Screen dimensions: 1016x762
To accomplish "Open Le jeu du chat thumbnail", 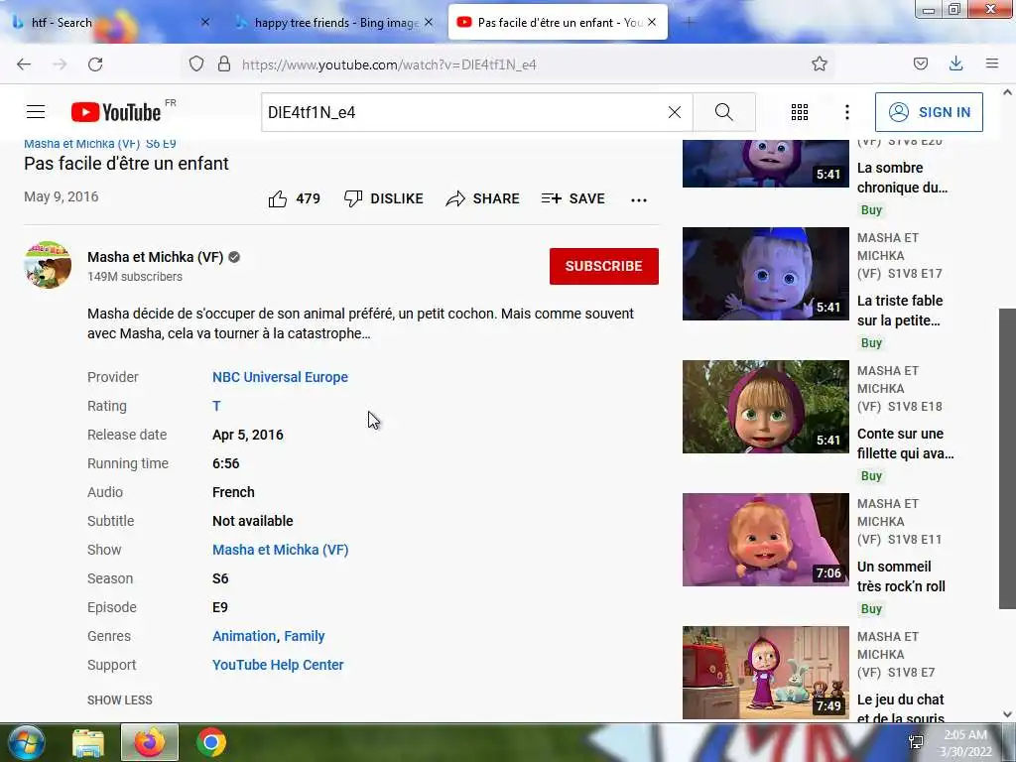I will [765, 673].
